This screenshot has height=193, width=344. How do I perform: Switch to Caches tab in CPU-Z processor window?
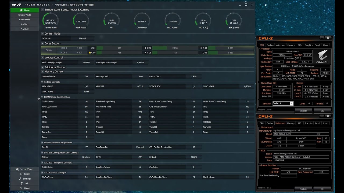(270, 45)
